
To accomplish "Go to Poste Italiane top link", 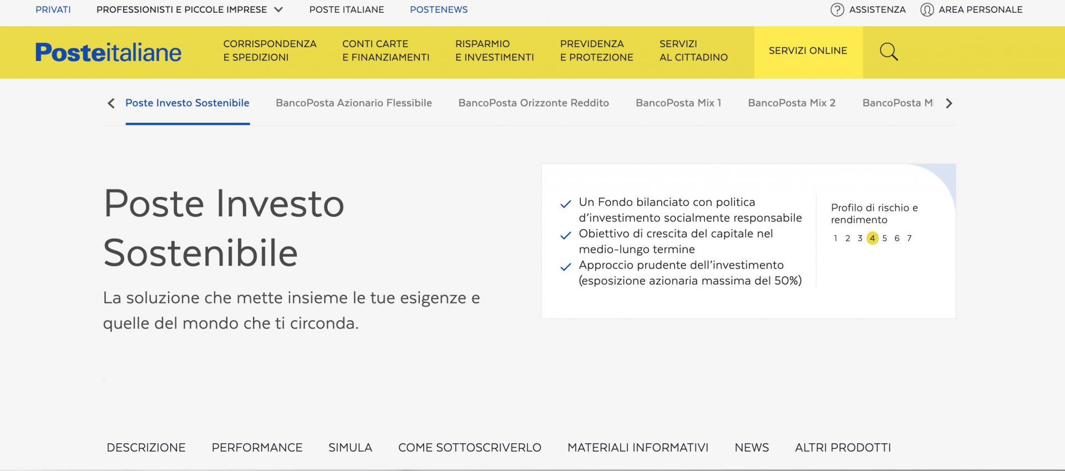I will [347, 9].
